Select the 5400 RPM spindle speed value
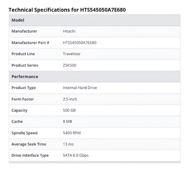 (72, 133)
